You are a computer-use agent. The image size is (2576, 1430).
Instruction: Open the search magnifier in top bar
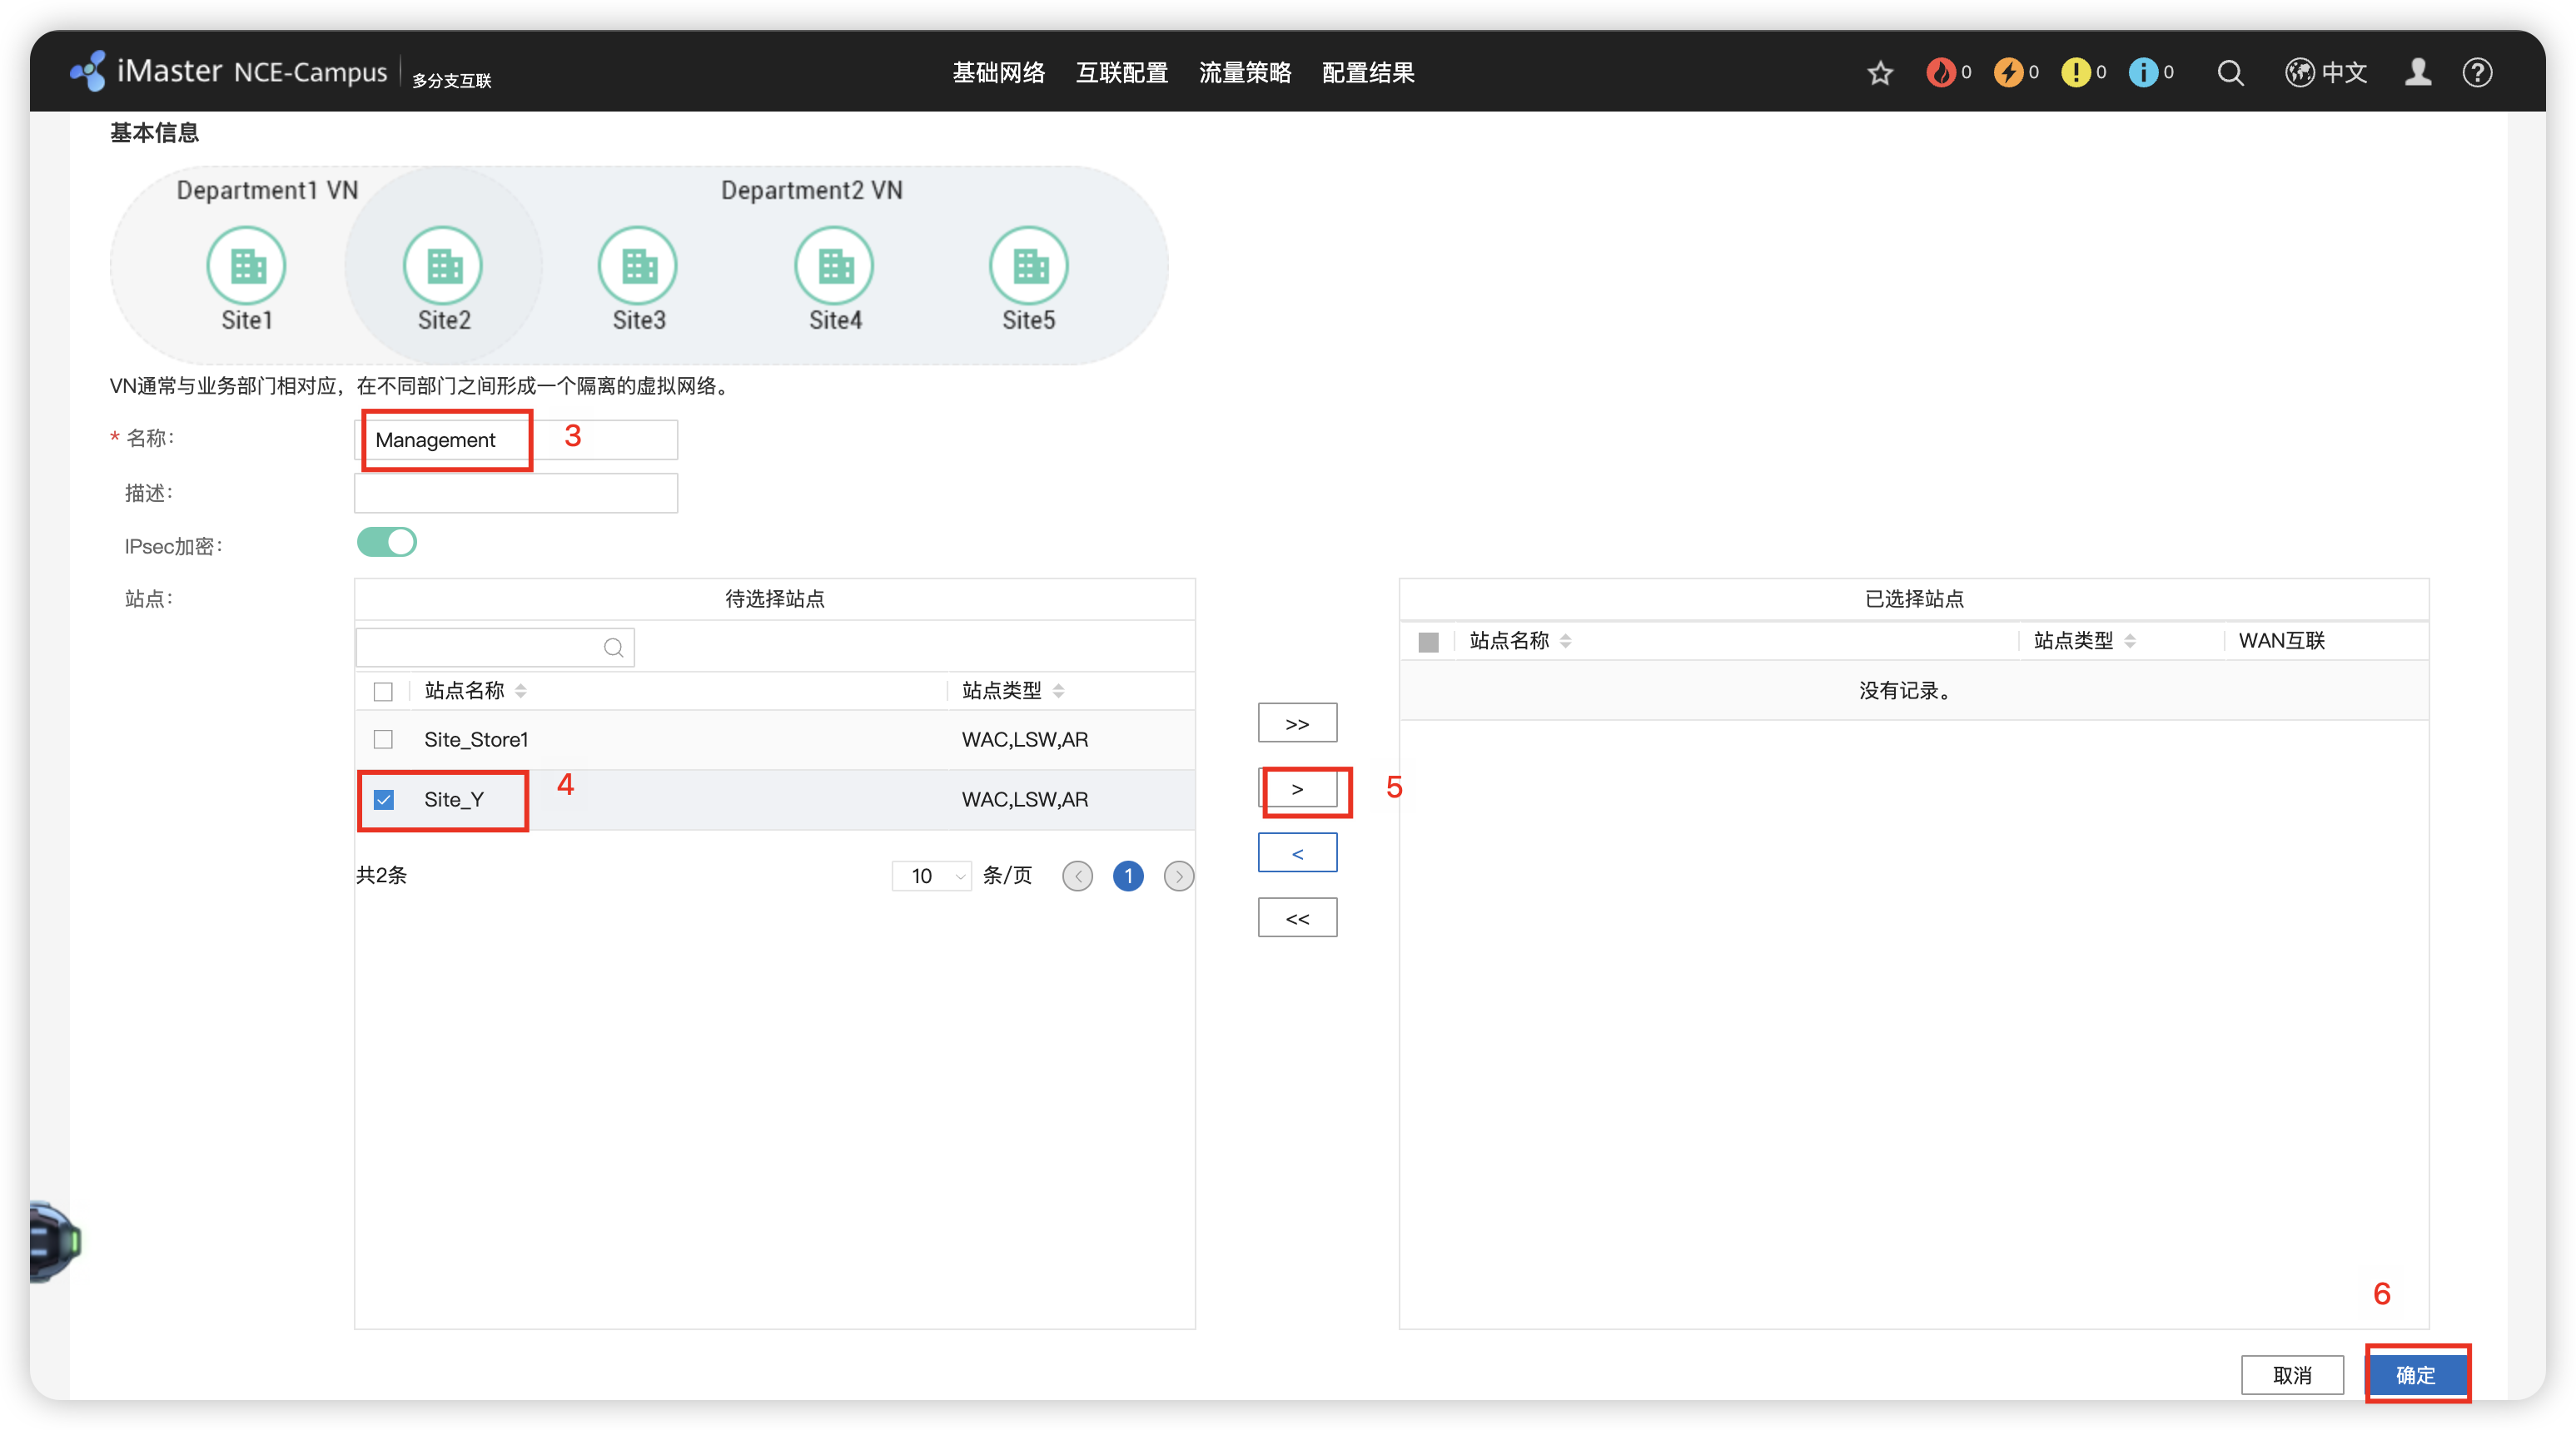tap(2230, 73)
